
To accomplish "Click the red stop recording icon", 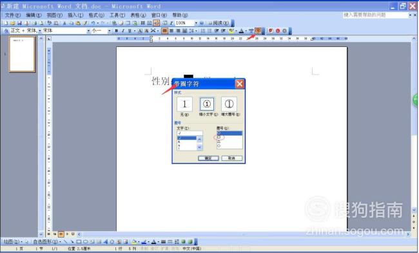I will (x=278, y=31).
